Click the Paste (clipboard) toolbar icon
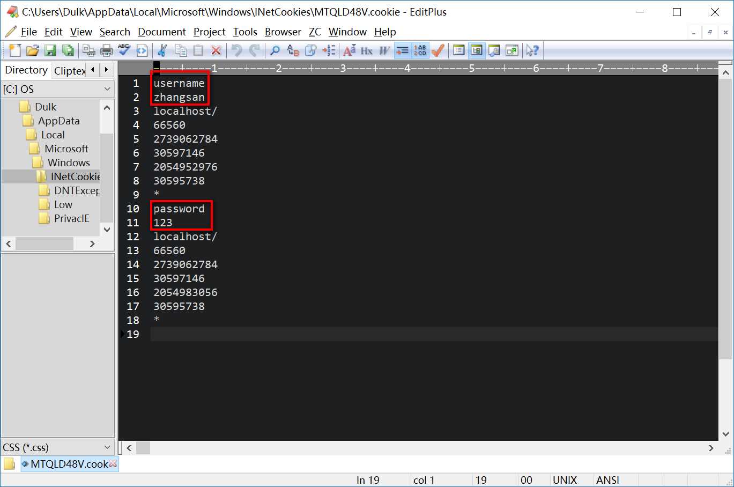734x487 pixels. click(198, 50)
